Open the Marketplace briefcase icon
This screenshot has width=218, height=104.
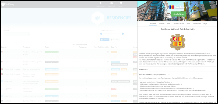click(x=111, y=3)
